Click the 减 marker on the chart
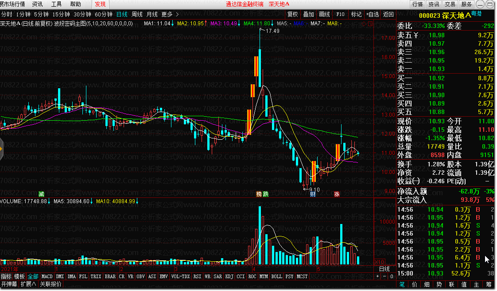 [x=41, y=194]
